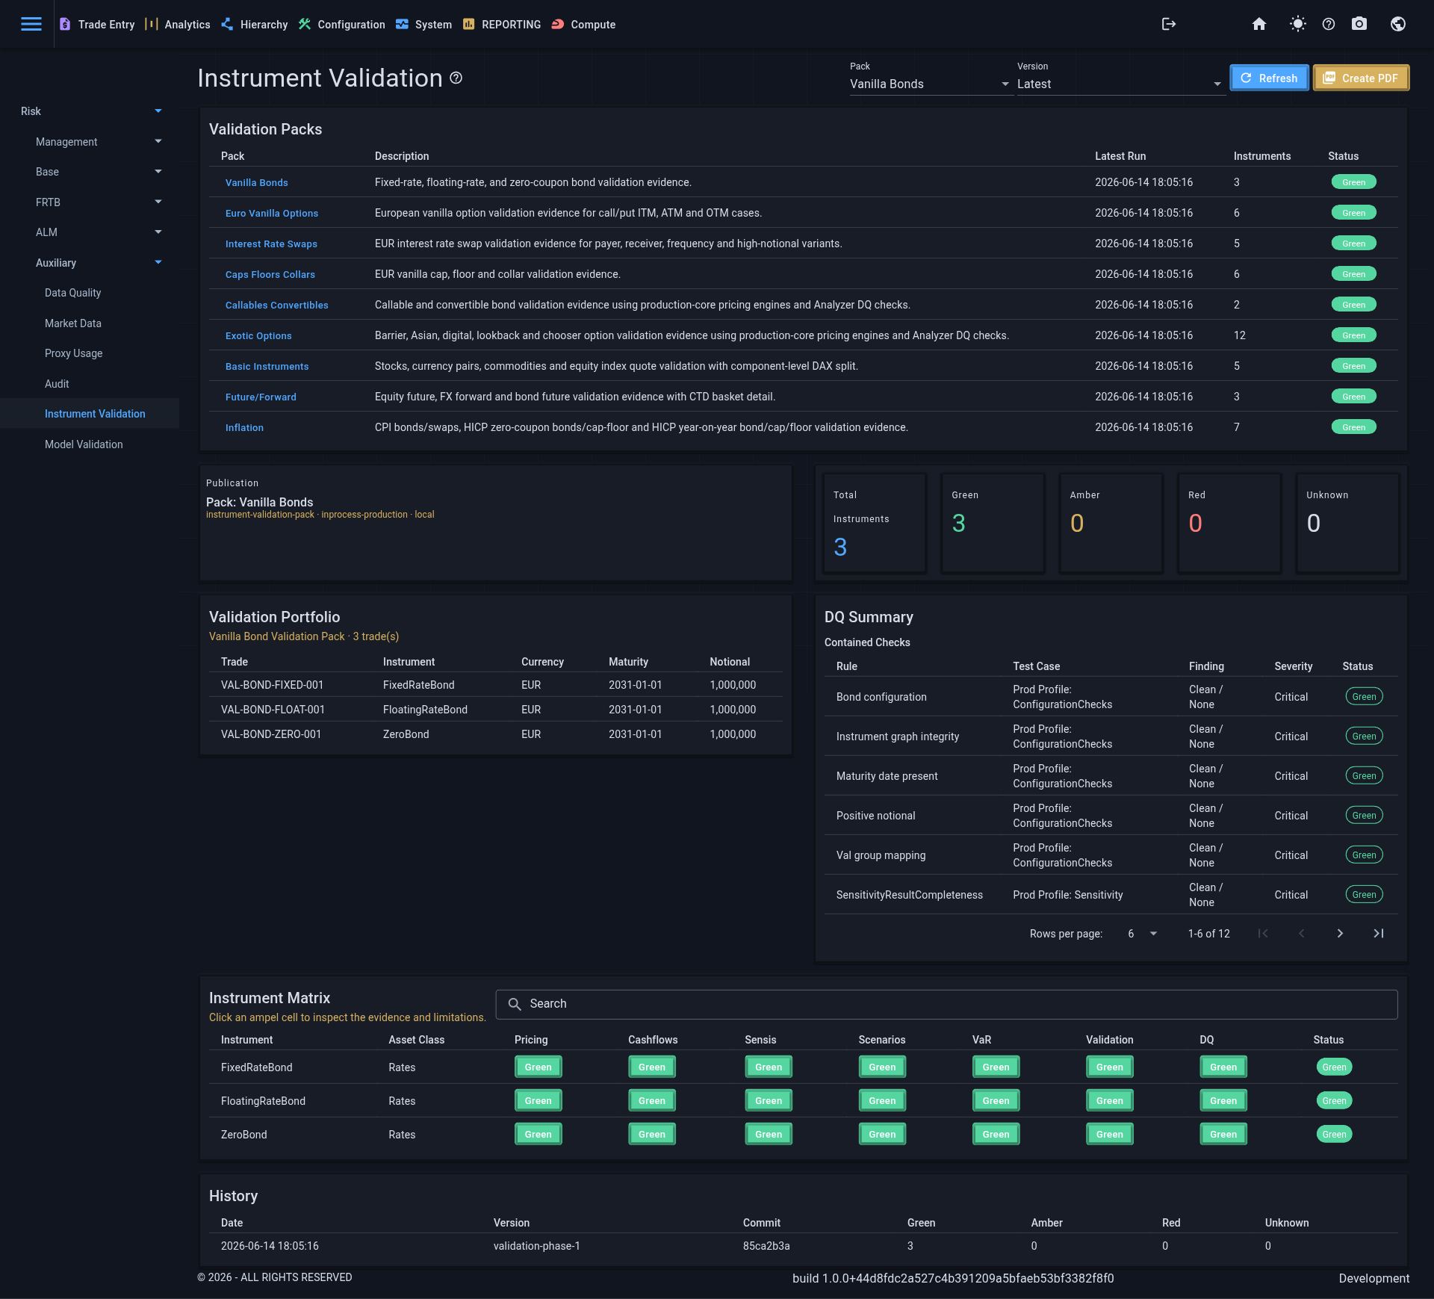Toggle light/dark theme sun icon
Screen dimensions: 1434x1299
tap(1298, 24)
